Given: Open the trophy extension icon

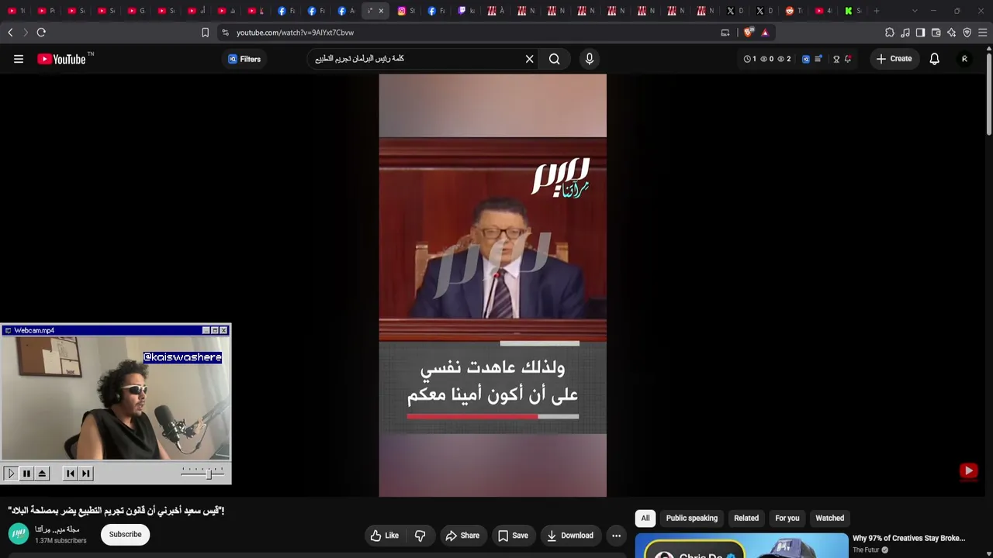Looking at the screenshot, I should pos(836,59).
